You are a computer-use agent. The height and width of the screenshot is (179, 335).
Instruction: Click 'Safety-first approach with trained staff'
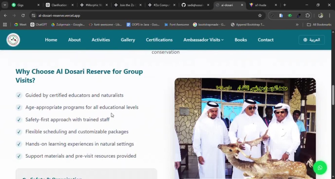click(x=67, y=119)
